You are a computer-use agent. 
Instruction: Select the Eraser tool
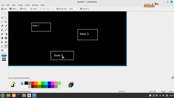(2, 26)
